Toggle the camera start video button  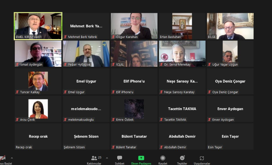point(3,159)
